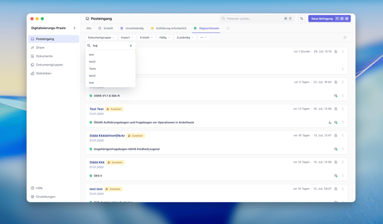This screenshot has width=383, height=224.
Task: Open three-dot menu on ASRS-V1.1 & IDA-R row
Action: (x=342, y=96)
